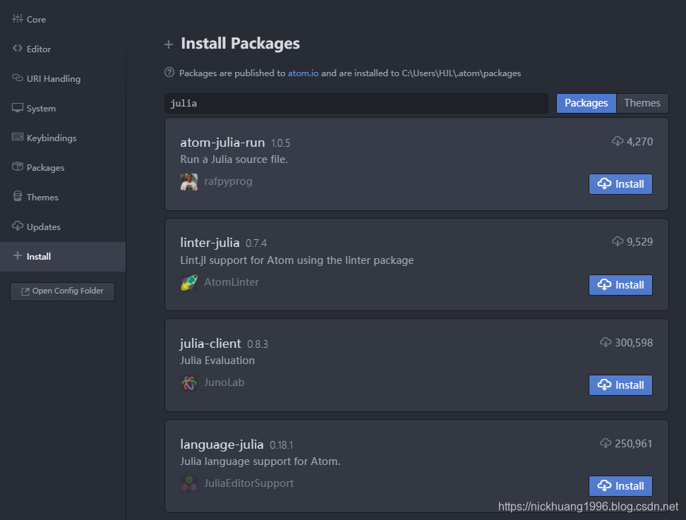Install the atom-julia-run package
Image resolution: width=686 pixels, height=520 pixels.
point(620,184)
